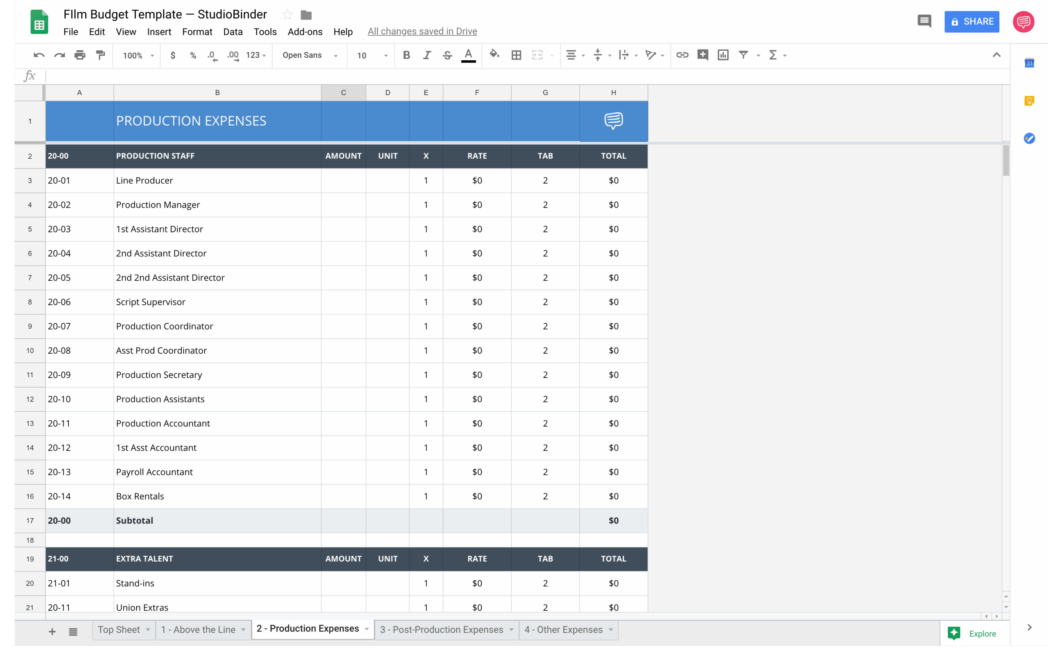This screenshot has width=1048, height=663.
Task: Insert a chart
Action: [723, 55]
